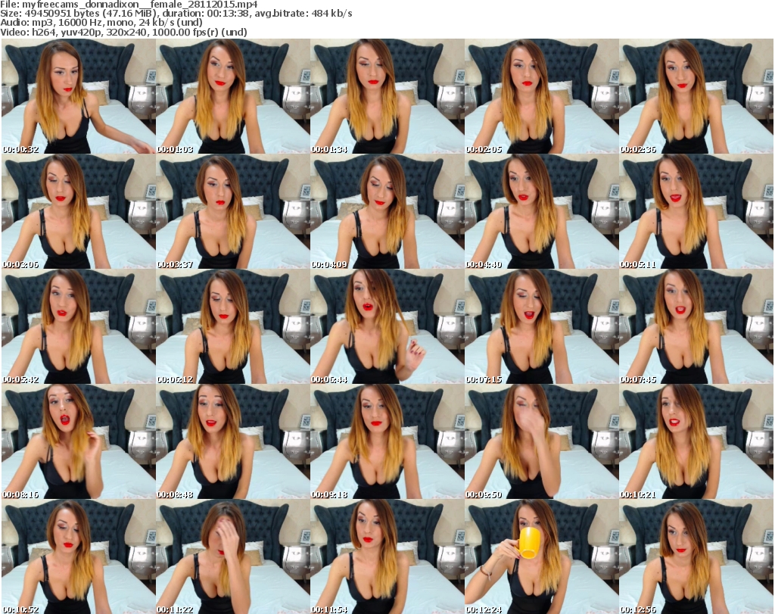The height and width of the screenshot is (614, 775).
Task: Select the thumbnail timestamped 00:02:36
Action: 696,96
